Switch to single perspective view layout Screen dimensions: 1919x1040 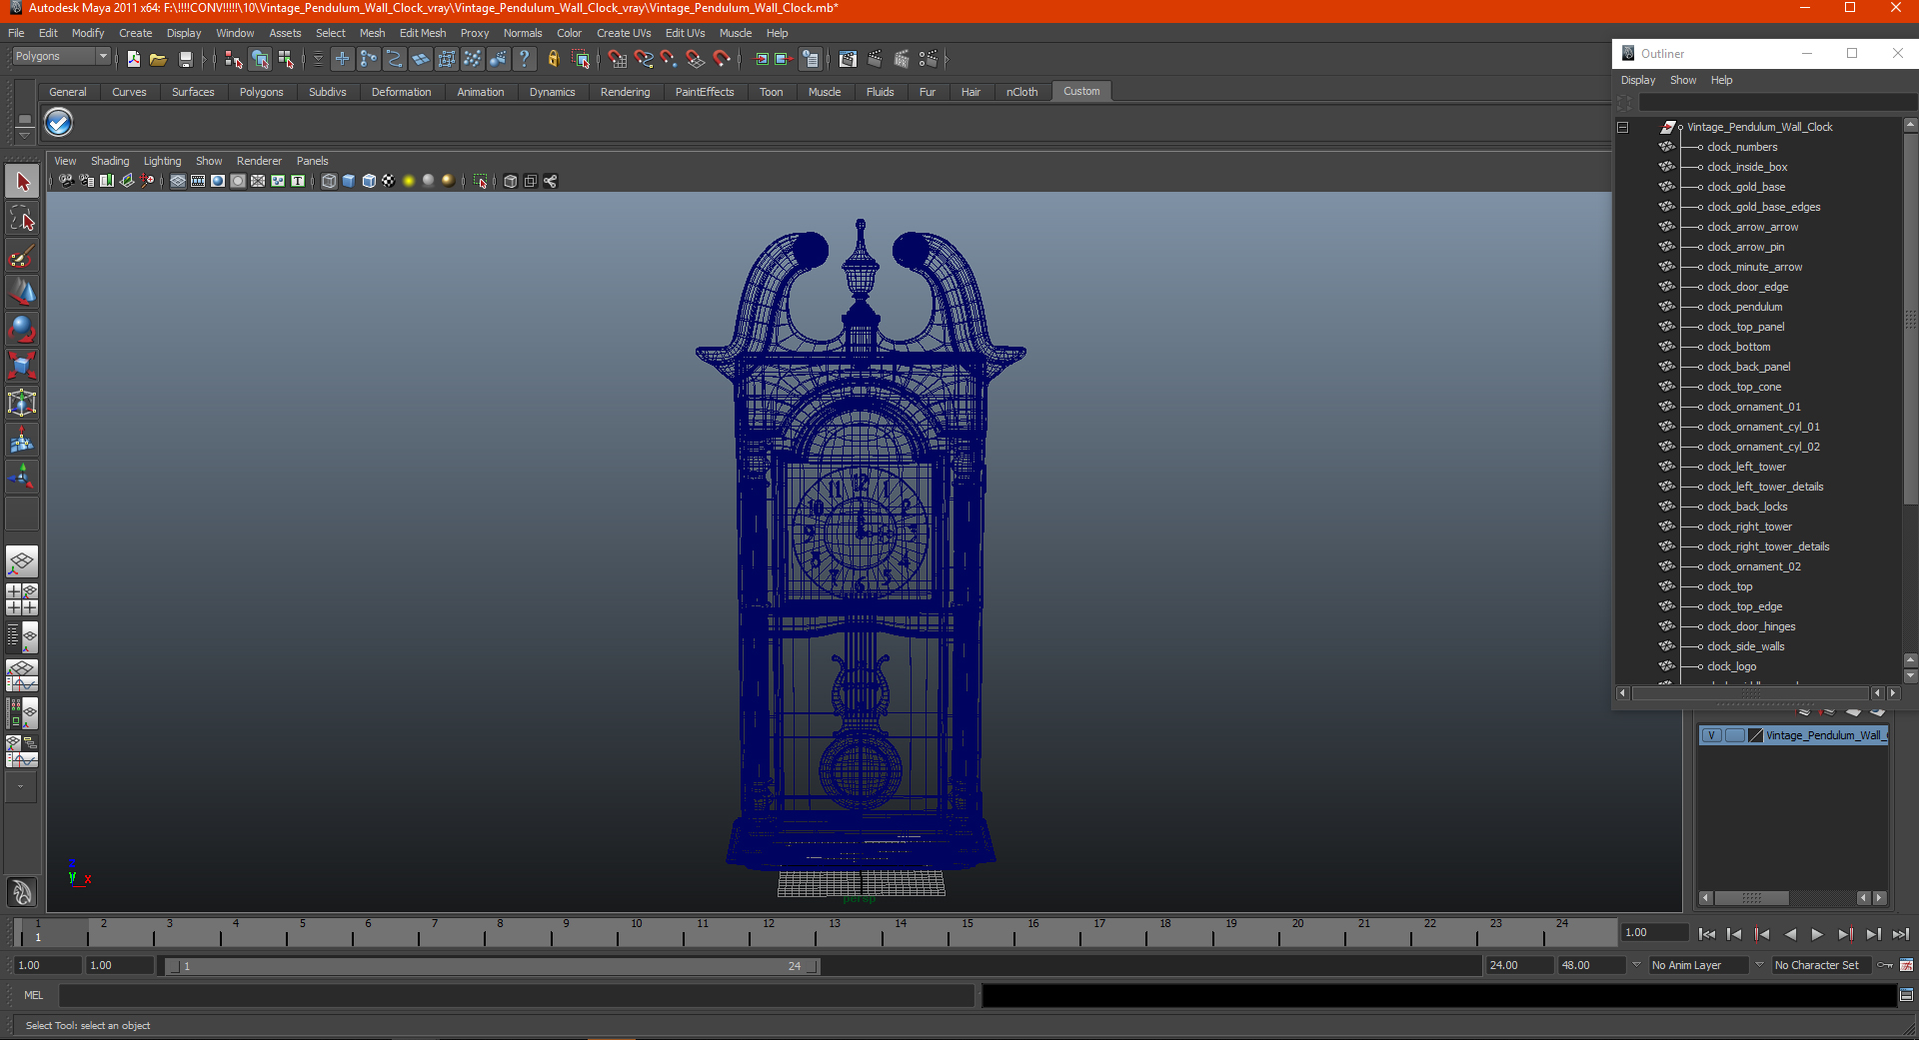22,562
